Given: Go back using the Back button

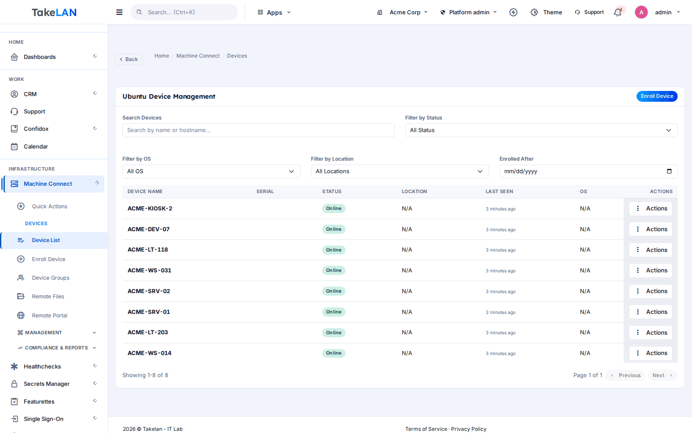Looking at the screenshot, I should pos(128,59).
